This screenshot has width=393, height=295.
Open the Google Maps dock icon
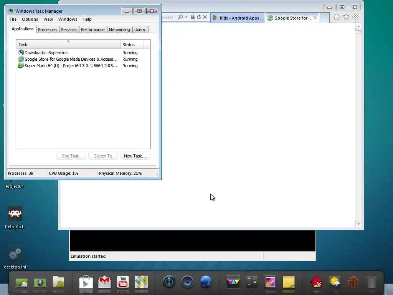(x=141, y=282)
